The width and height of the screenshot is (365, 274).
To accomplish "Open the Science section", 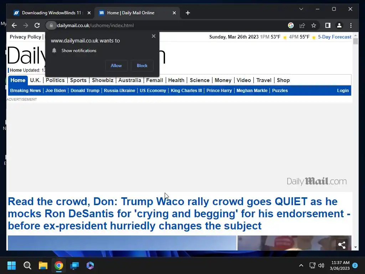I will (x=200, y=80).
